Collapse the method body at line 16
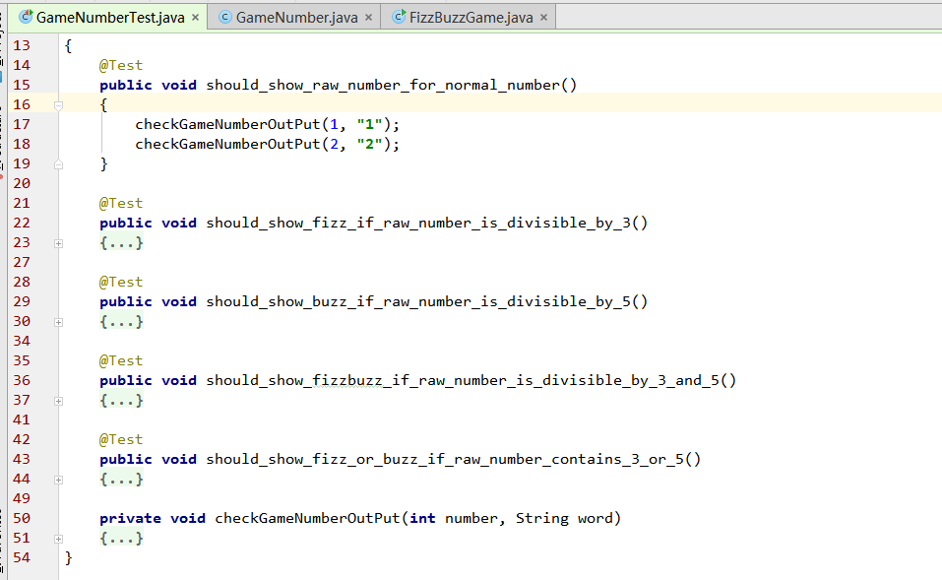Viewport: 942px width, 580px height. (58, 105)
